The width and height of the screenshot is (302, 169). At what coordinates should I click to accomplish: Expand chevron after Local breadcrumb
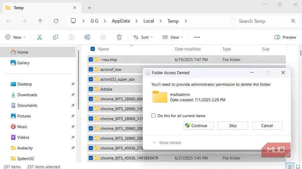161,21
